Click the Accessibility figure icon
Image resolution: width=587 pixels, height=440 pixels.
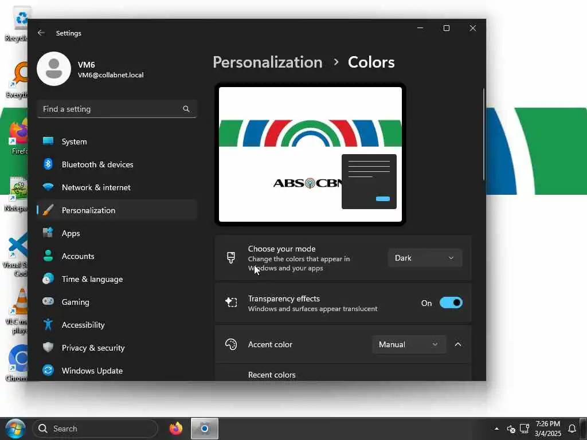pyautogui.click(x=48, y=324)
